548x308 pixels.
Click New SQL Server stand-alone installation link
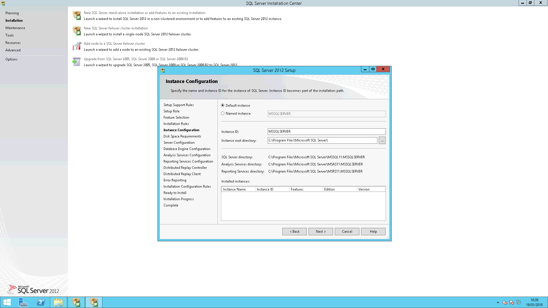[x=145, y=13]
